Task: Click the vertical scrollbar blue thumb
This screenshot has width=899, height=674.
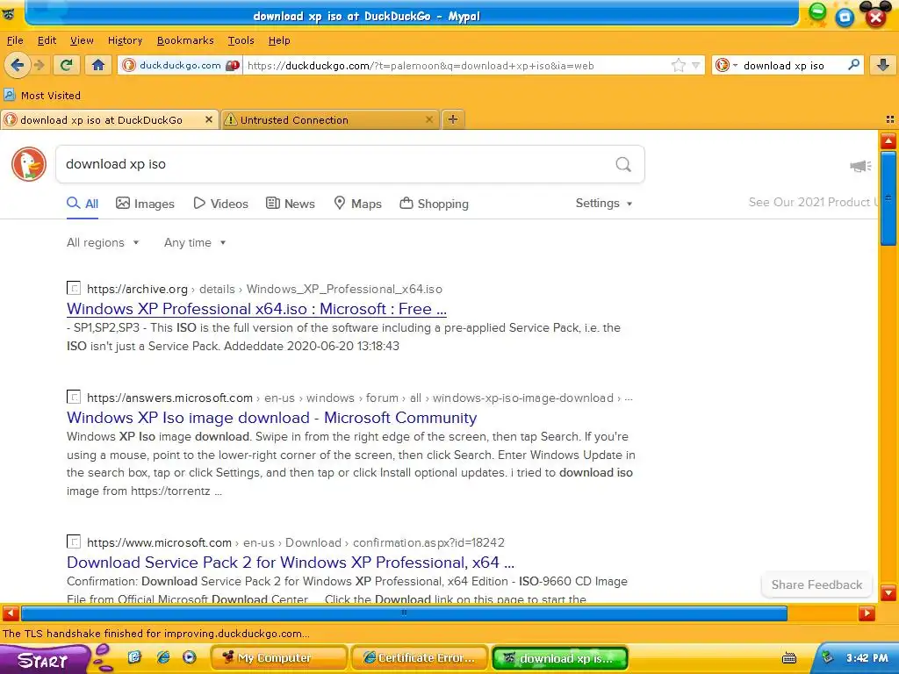Action: (x=888, y=197)
